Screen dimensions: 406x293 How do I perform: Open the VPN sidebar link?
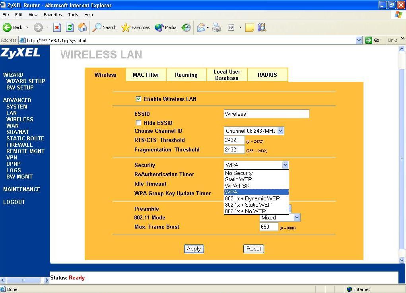coord(12,157)
